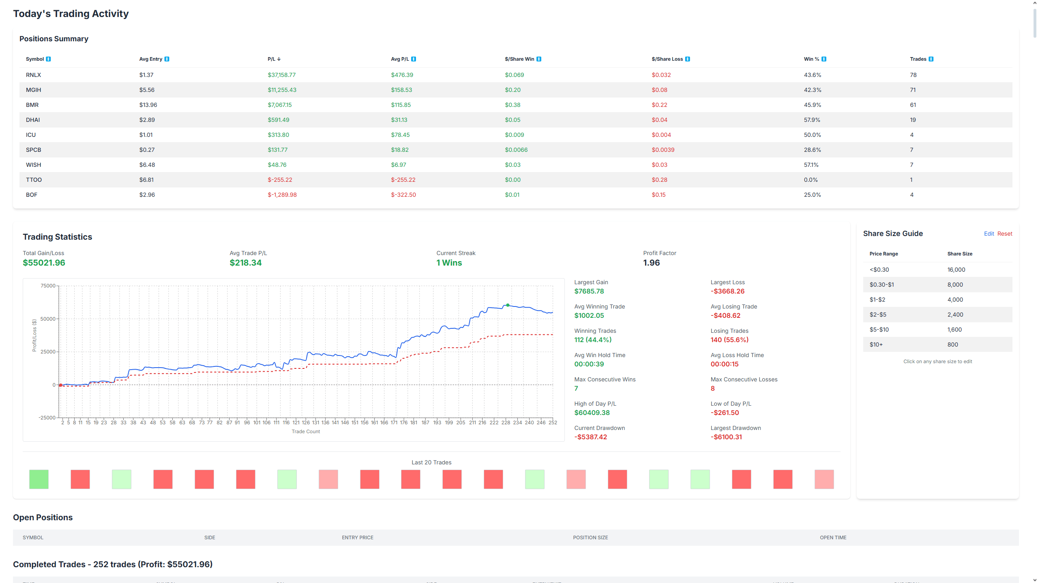Click the last light red trade square

point(824,479)
